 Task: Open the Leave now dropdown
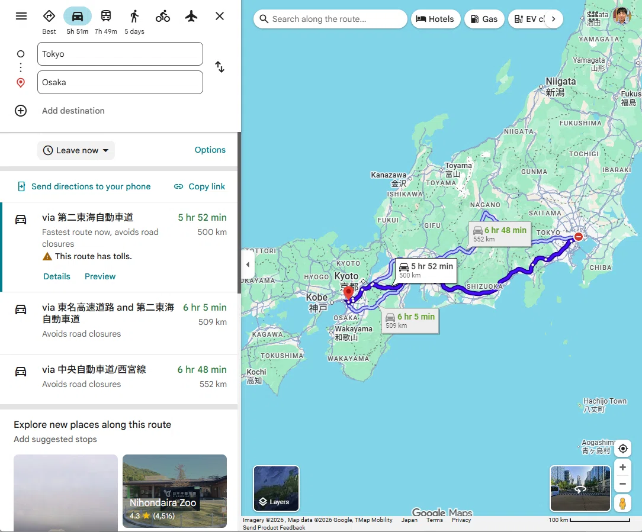tap(76, 150)
